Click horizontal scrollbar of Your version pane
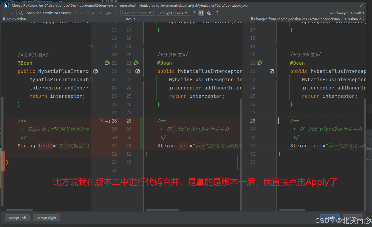The image size is (372, 227). [x=20, y=210]
